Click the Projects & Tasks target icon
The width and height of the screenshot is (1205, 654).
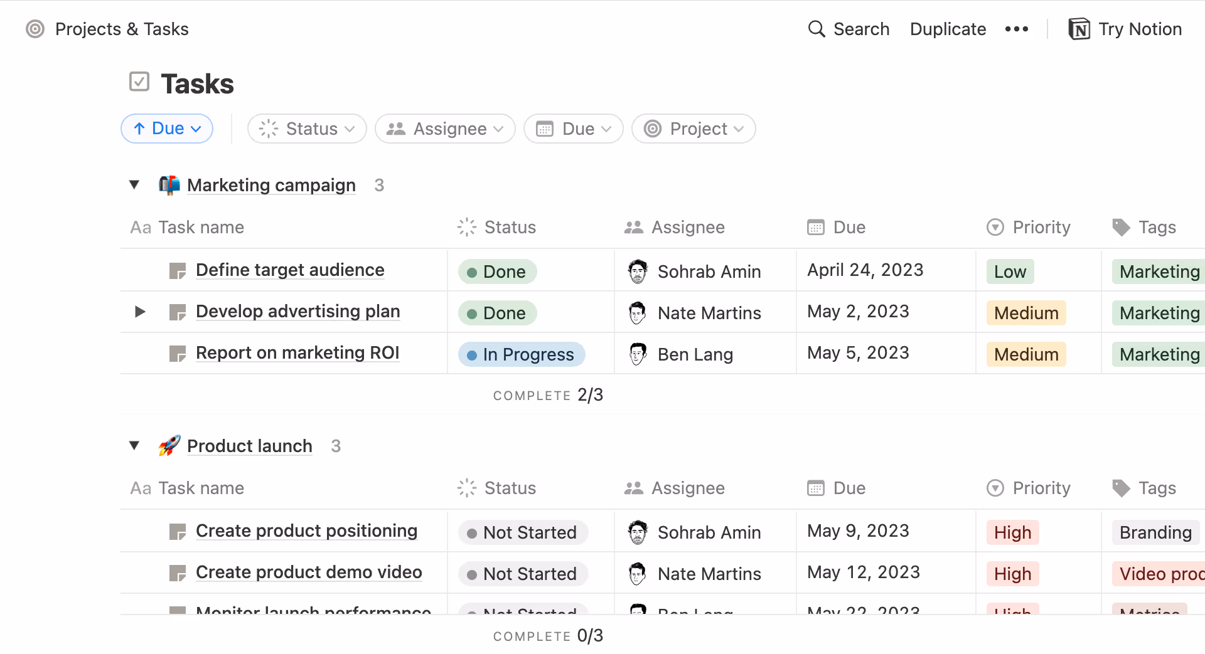point(34,29)
